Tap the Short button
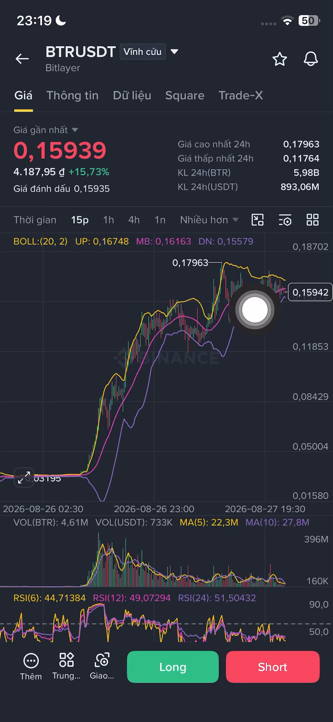This screenshot has width=333, height=722. [x=272, y=667]
